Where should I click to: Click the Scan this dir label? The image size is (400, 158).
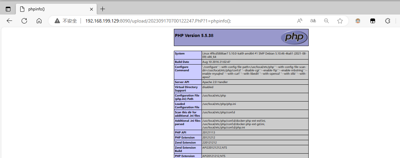(188, 114)
